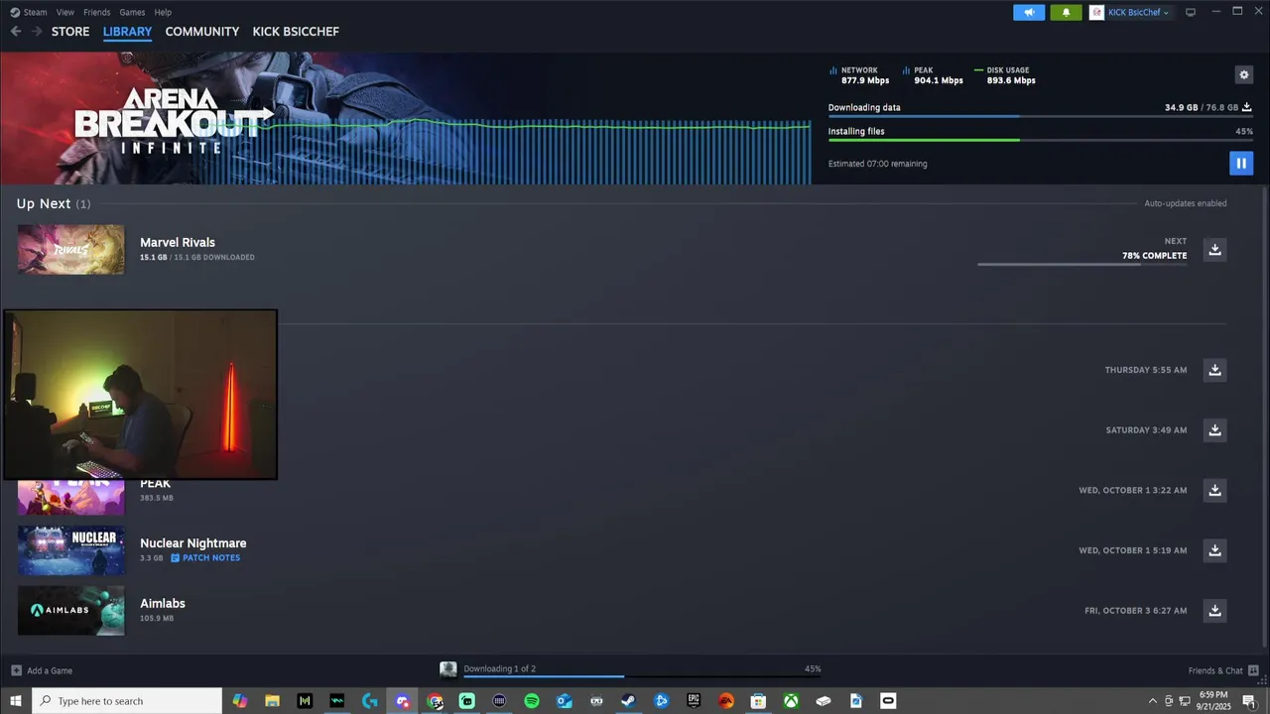
Task: Go forward with the right arrow
Action: (37, 32)
